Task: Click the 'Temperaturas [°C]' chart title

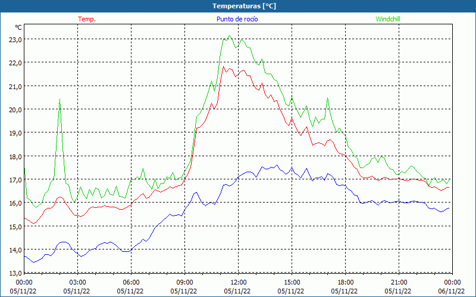Action: pyautogui.click(x=244, y=6)
